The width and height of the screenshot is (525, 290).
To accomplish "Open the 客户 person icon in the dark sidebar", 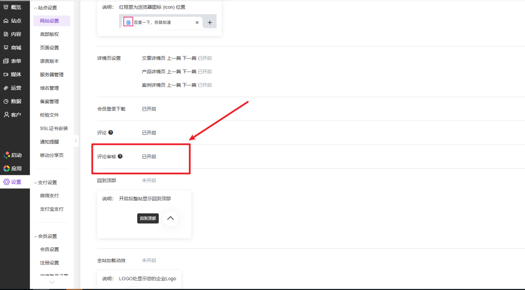I will (x=6, y=115).
